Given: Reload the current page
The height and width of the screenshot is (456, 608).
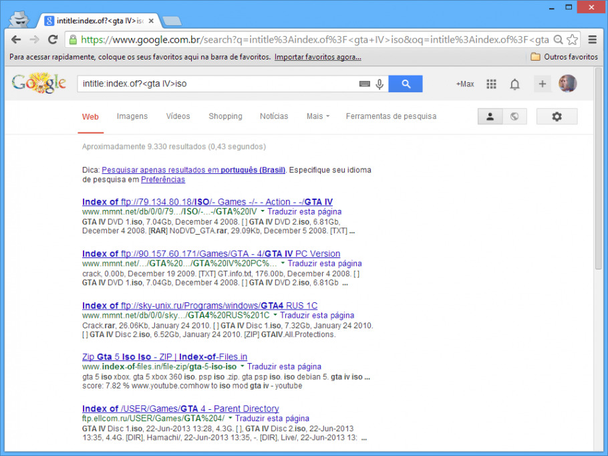Looking at the screenshot, I should [53, 39].
